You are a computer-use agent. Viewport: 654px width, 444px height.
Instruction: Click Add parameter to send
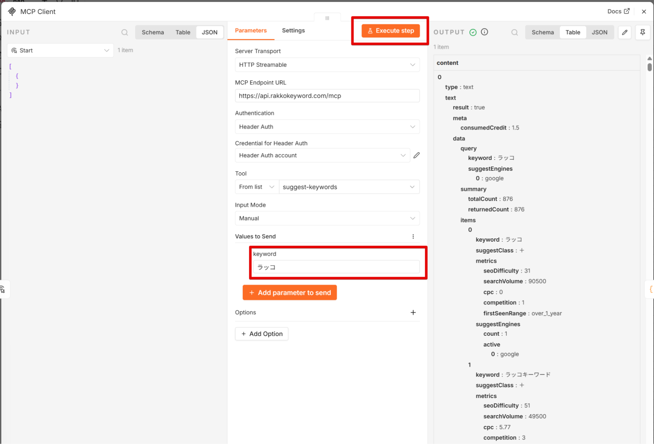[x=290, y=293]
